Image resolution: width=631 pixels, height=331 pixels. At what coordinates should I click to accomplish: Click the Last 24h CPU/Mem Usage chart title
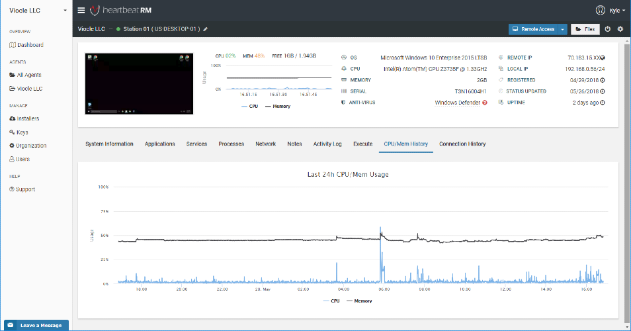pyautogui.click(x=348, y=174)
